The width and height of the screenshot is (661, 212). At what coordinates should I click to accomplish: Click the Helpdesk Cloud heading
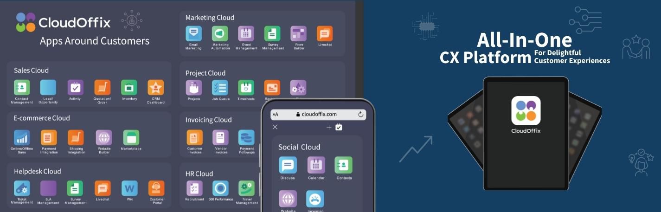[x=37, y=171]
